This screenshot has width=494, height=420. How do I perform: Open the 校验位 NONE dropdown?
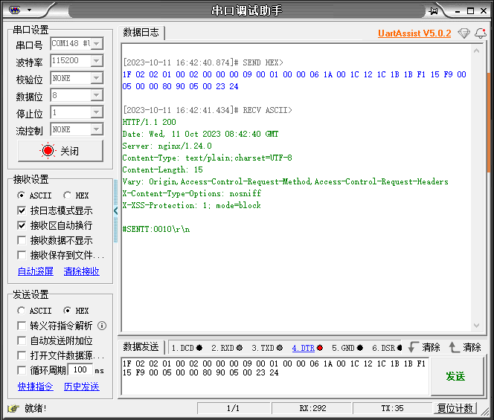click(97, 78)
